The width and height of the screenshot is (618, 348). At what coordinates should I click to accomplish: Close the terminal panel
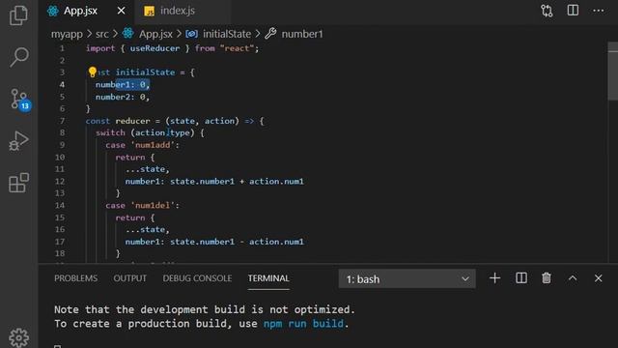(x=598, y=278)
